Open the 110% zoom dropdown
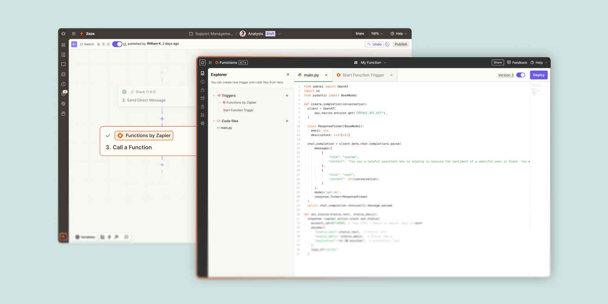 pos(377,34)
